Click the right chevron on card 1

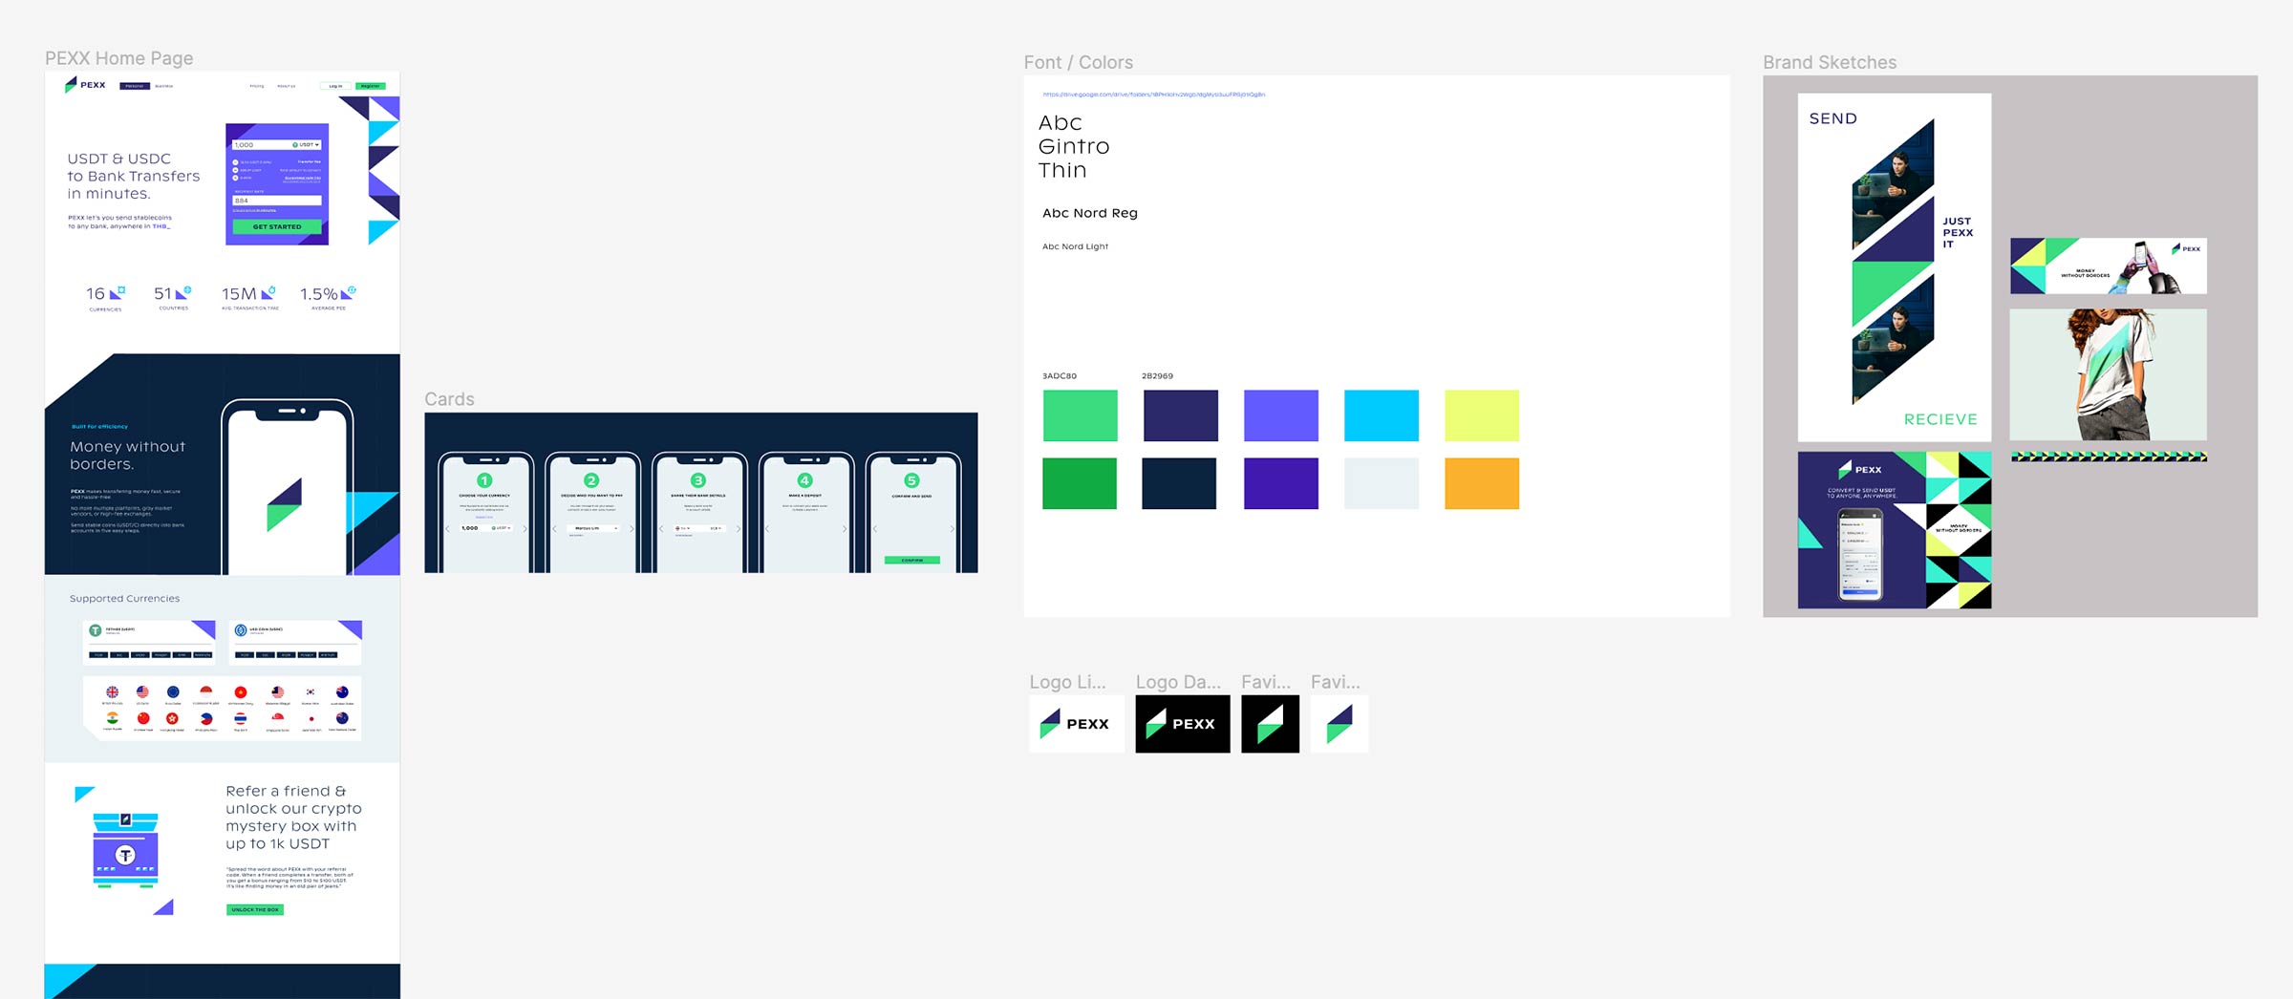click(x=525, y=528)
